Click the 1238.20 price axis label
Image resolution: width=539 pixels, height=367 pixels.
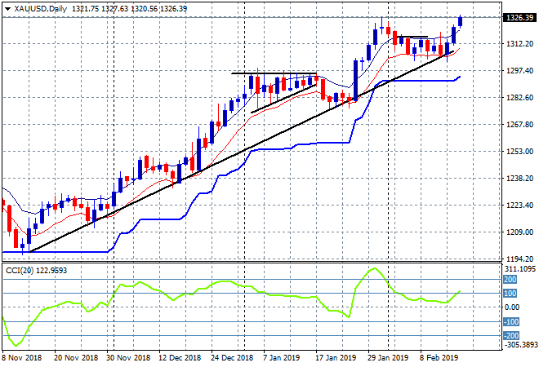[519, 178]
